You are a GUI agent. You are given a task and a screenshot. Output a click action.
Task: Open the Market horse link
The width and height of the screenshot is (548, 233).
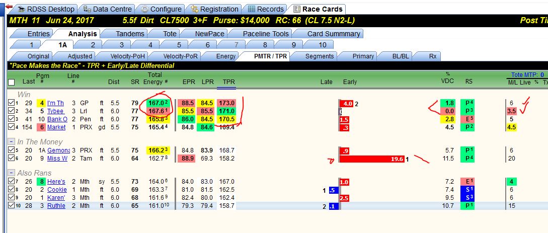(56, 127)
